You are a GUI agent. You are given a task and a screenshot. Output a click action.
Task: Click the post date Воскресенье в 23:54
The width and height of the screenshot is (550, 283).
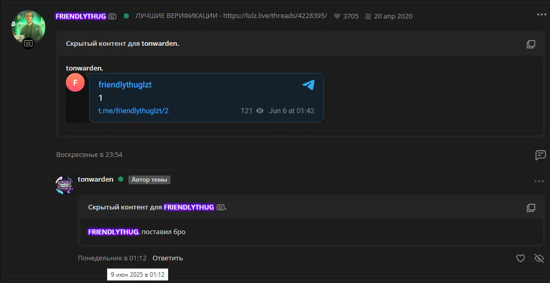(x=89, y=154)
